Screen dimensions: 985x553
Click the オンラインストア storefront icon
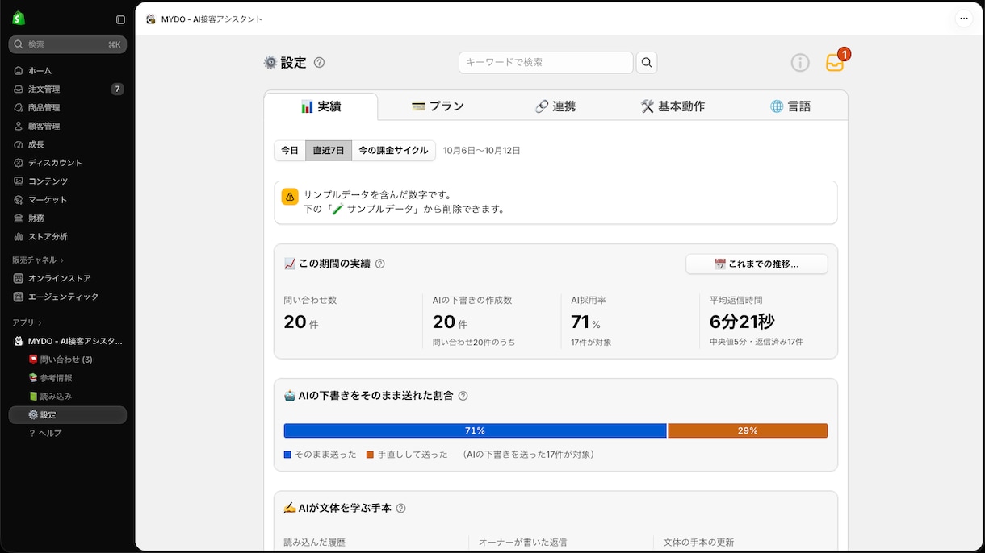[x=19, y=278]
